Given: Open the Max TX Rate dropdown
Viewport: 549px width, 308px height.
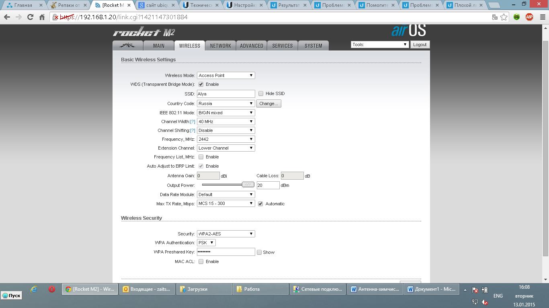Looking at the screenshot, I should coord(226,203).
